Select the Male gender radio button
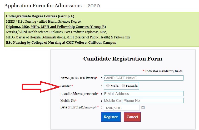Viewport: 199px width, 130px height. pyautogui.click(x=108, y=86)
